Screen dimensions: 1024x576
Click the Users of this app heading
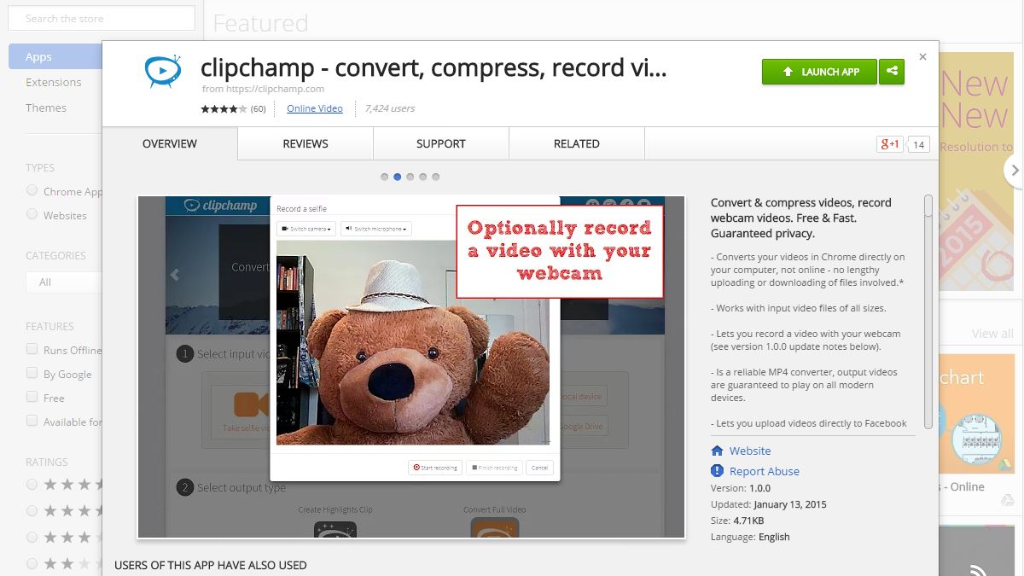click(x=211, y=565)
